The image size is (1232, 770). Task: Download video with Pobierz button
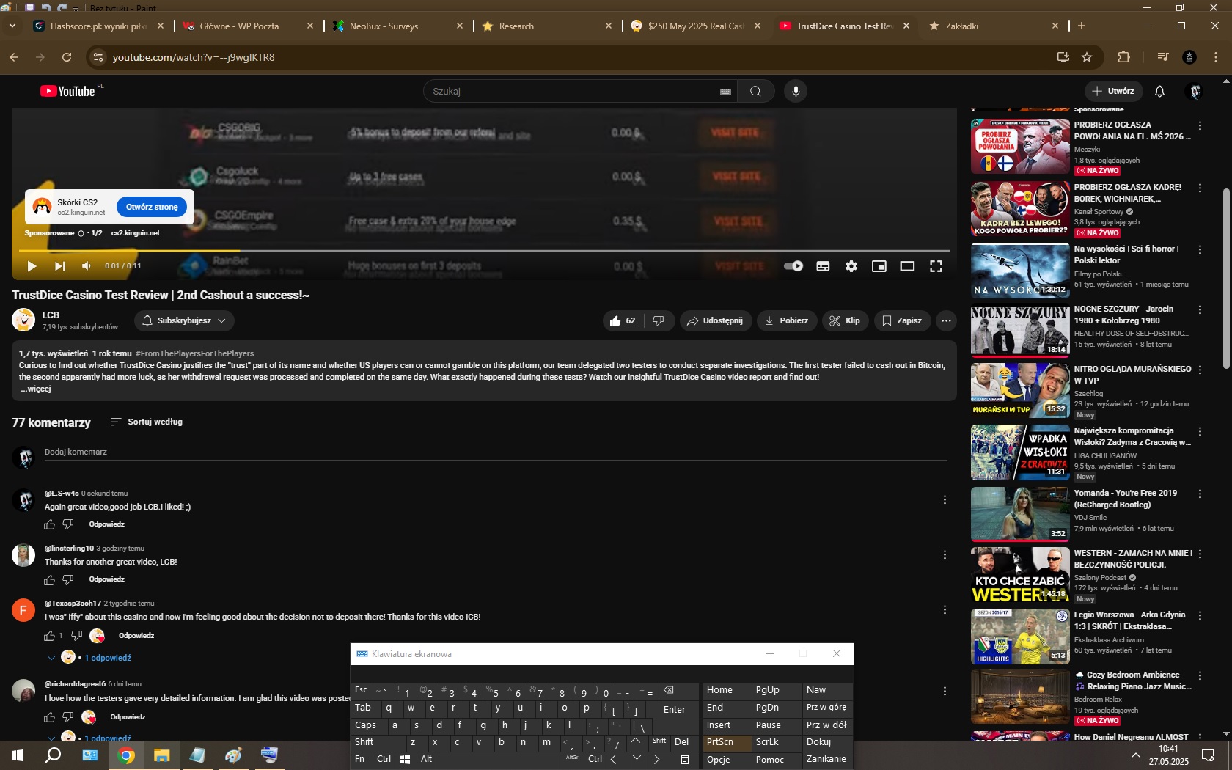tap(787, 320)
